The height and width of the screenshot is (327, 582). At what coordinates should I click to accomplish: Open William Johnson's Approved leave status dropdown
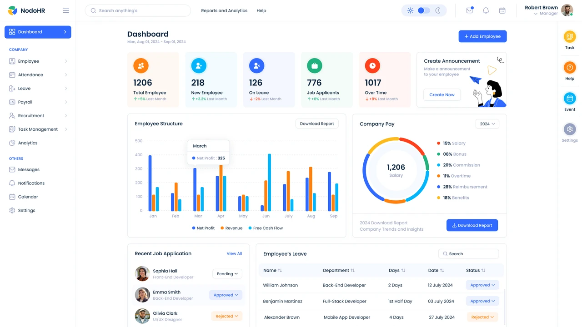pos(482,285)
